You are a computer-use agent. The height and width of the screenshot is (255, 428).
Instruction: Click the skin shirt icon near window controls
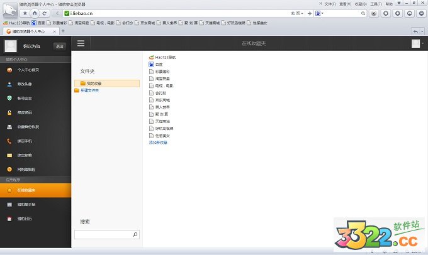click(399, 3)
